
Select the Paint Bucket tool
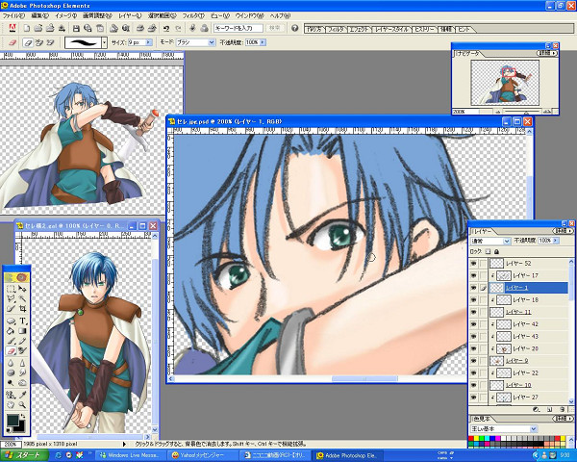11,331
